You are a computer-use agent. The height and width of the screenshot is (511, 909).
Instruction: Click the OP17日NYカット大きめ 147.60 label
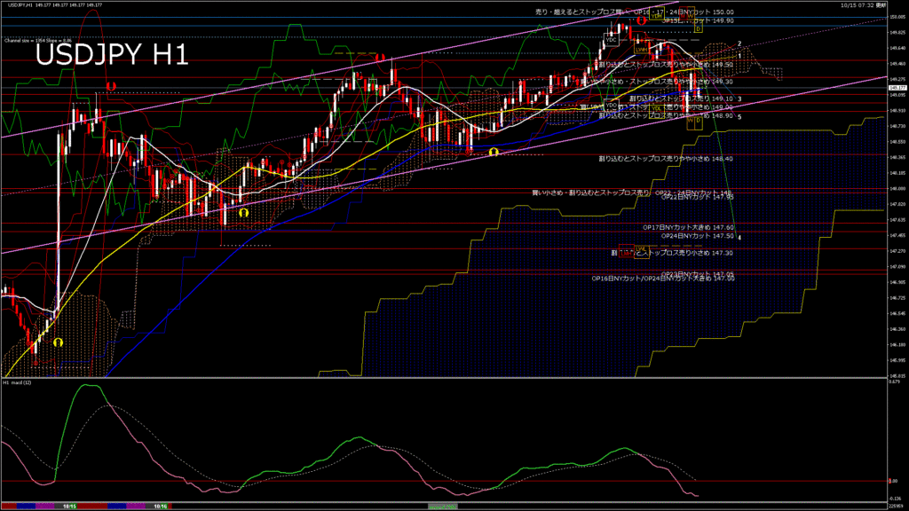(688, 228)
